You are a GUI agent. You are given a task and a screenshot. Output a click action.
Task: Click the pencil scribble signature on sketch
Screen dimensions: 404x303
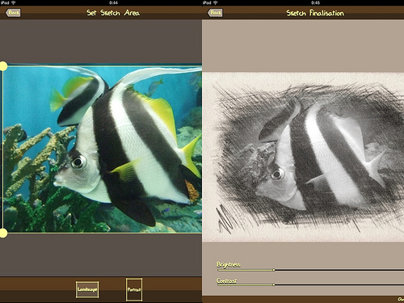225,220
